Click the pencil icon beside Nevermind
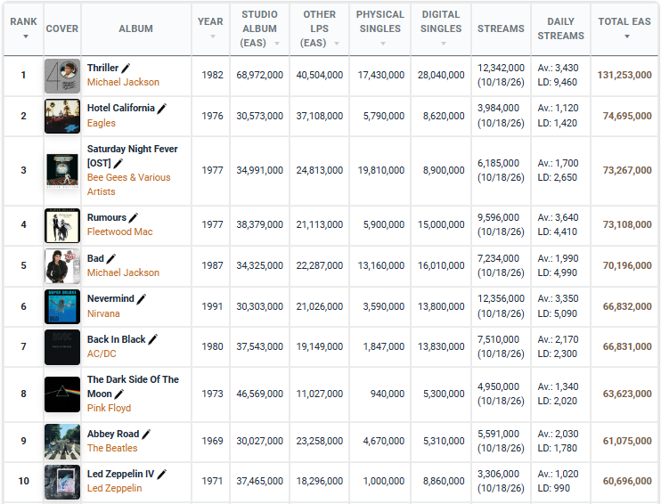The width and height of the screenshot is (661, 504). tap(142, 299)
